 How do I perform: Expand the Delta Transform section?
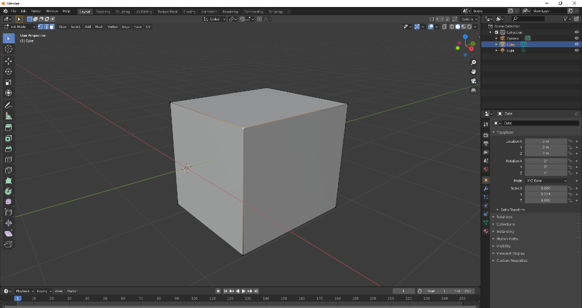click(512, 210)
